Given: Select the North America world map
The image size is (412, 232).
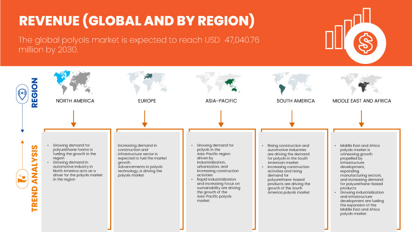Looking at the screenshot, I should tap(75, 82).
